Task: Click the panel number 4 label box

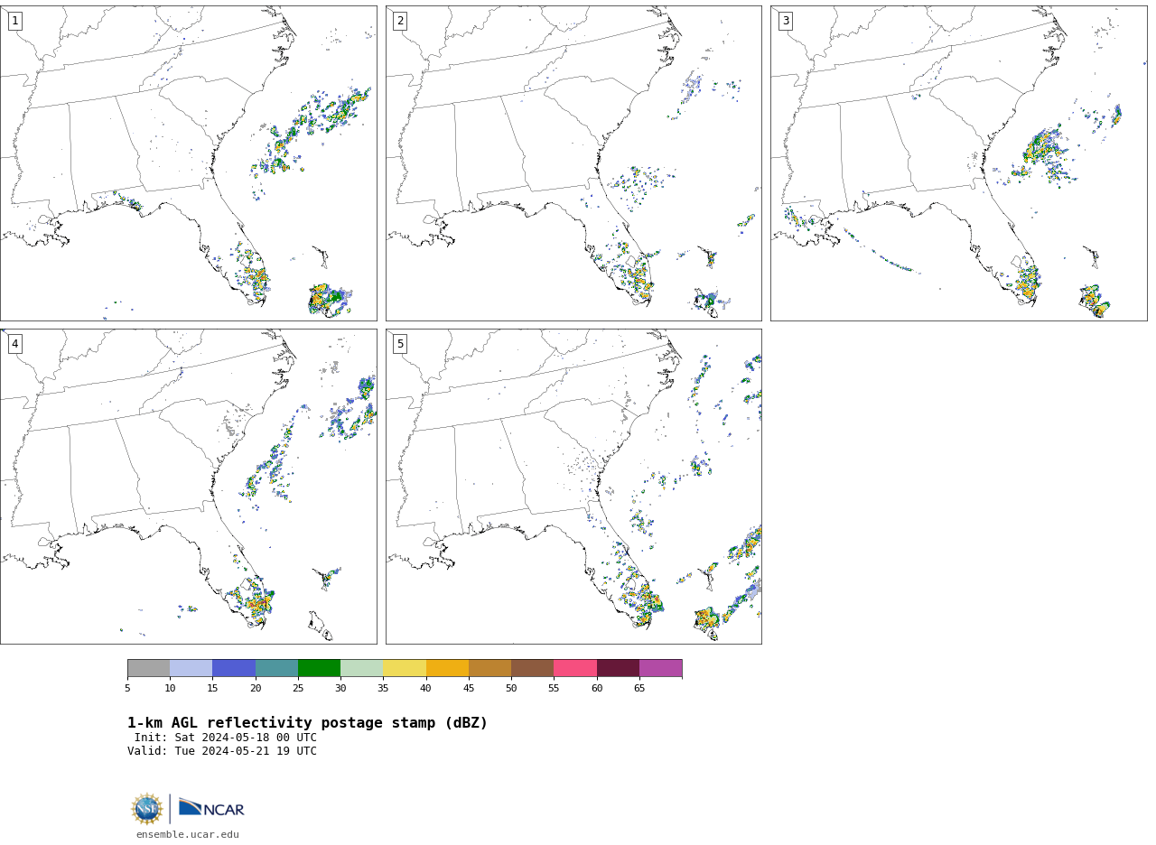Action: click(14, 344)
